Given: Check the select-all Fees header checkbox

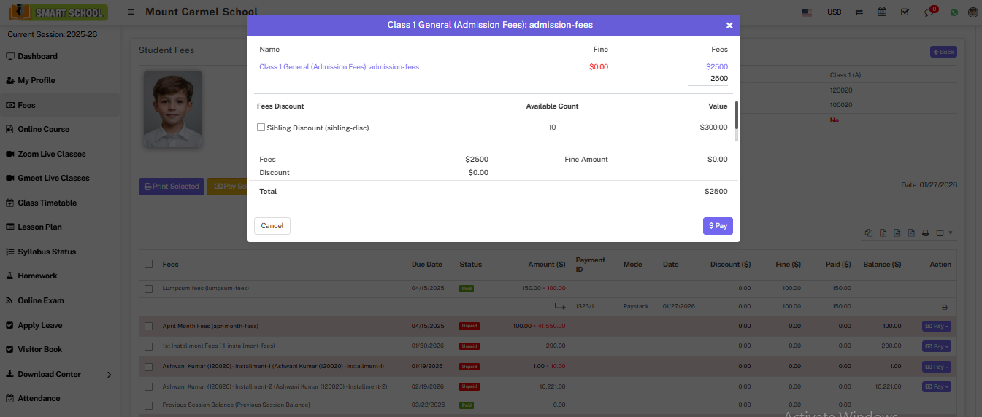Looking at the screenshot, I should point(149,264).
